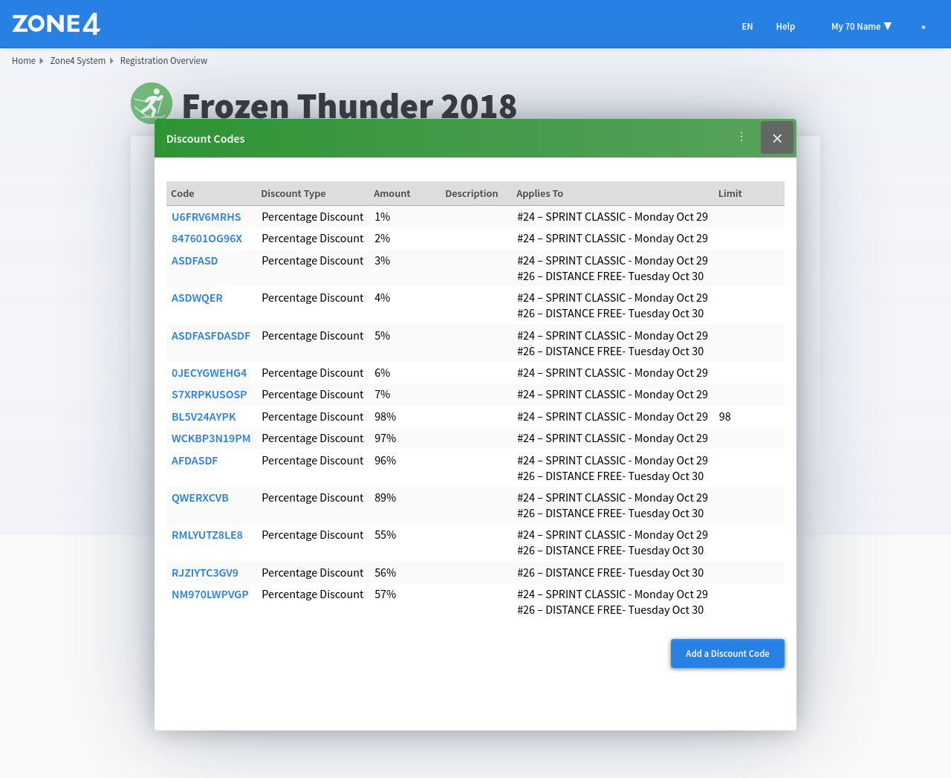Click Registration Overview breadcrumb
The image size is (951, 778).
163,61
